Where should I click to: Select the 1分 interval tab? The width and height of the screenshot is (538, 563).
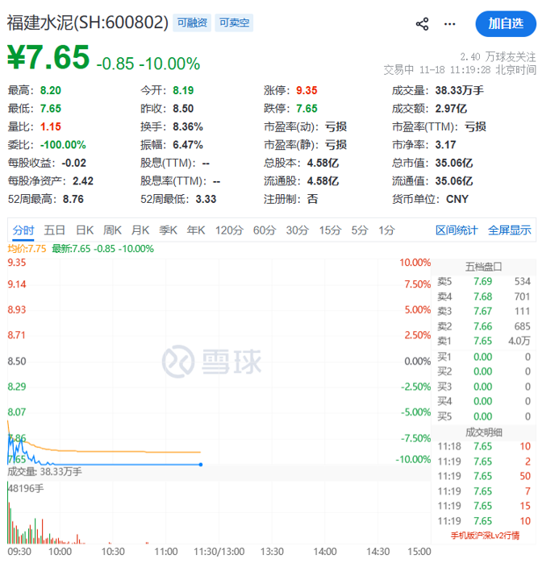coord(387,230)
